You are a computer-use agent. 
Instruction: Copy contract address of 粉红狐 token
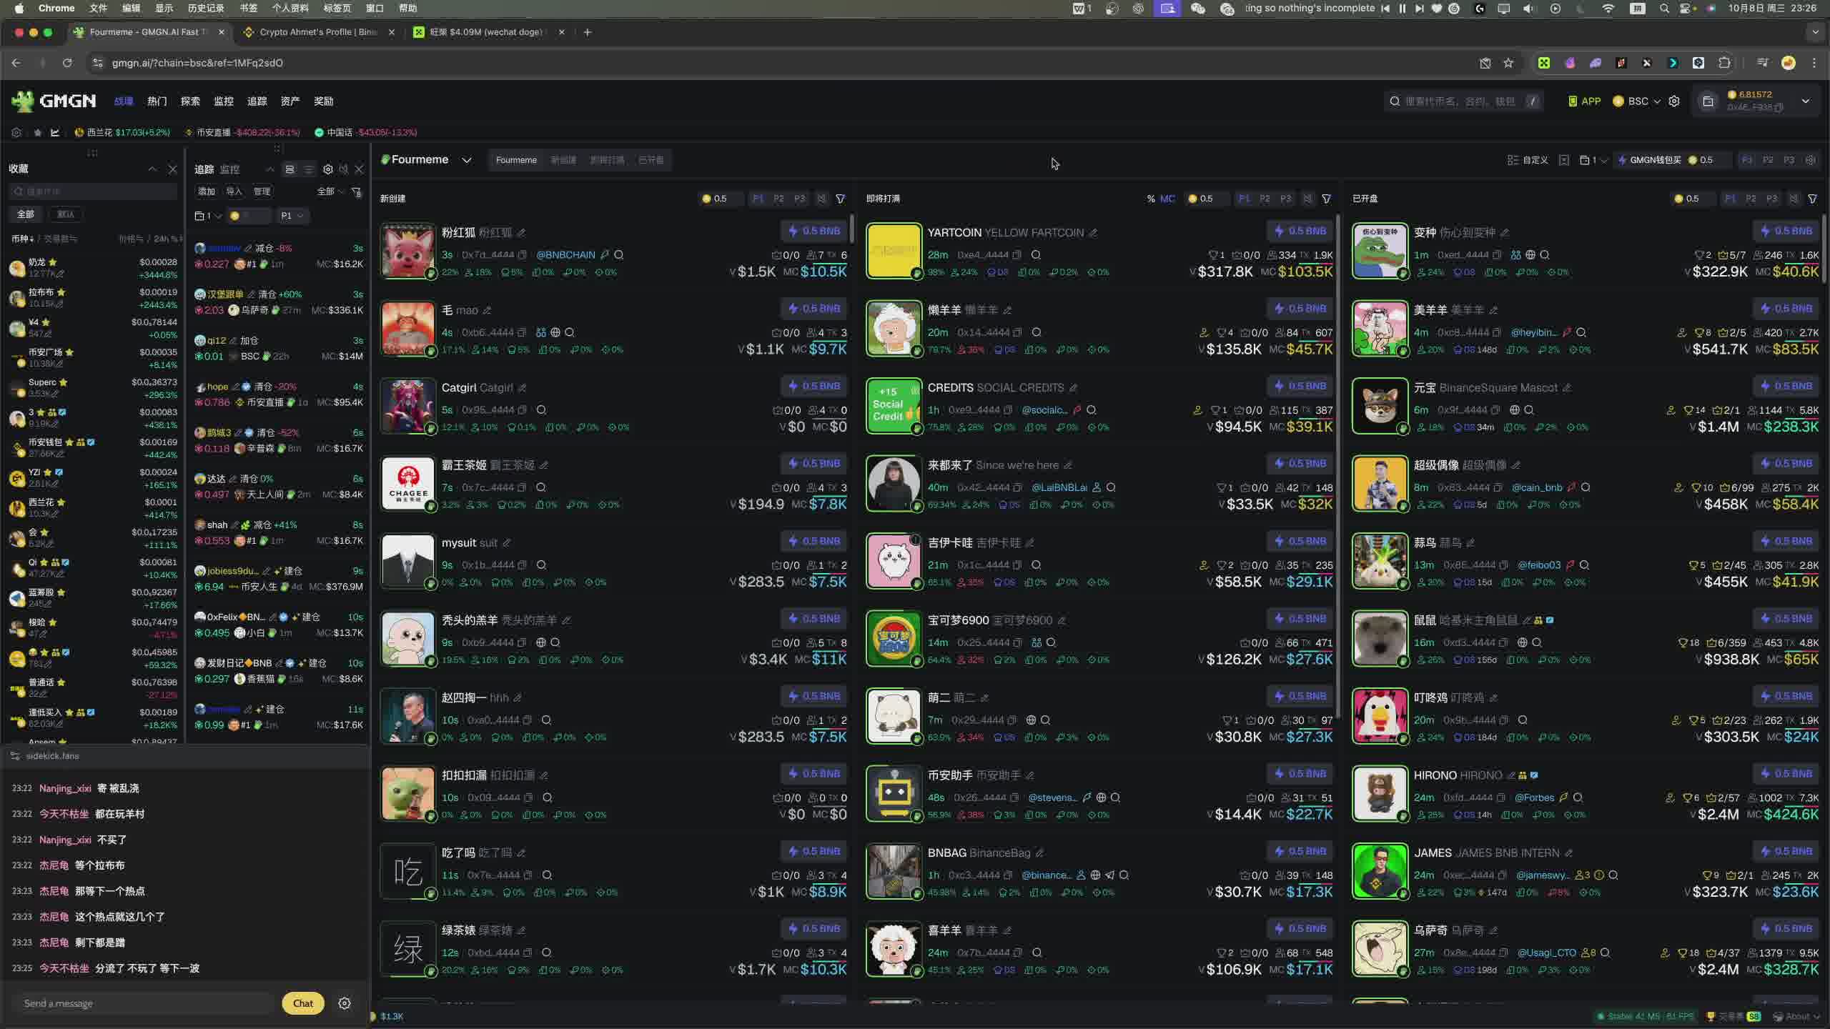click(523, 255)
